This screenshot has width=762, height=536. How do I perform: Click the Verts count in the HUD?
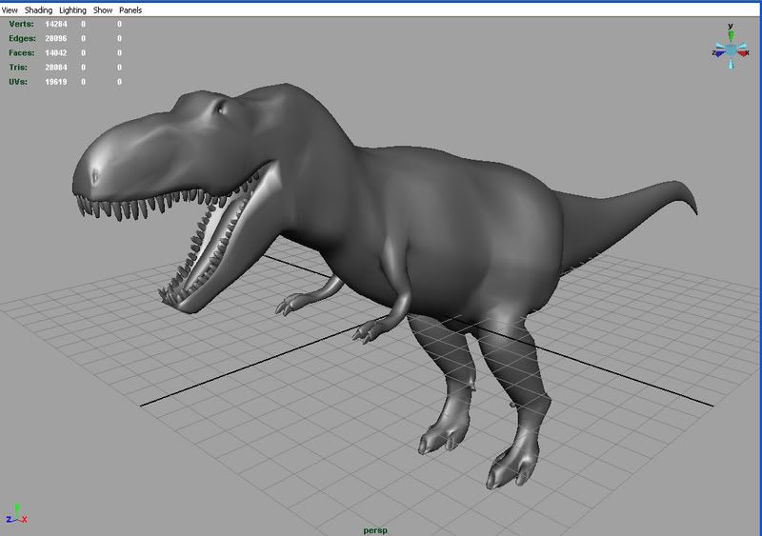pyautogui.click(x=55, y=23)
